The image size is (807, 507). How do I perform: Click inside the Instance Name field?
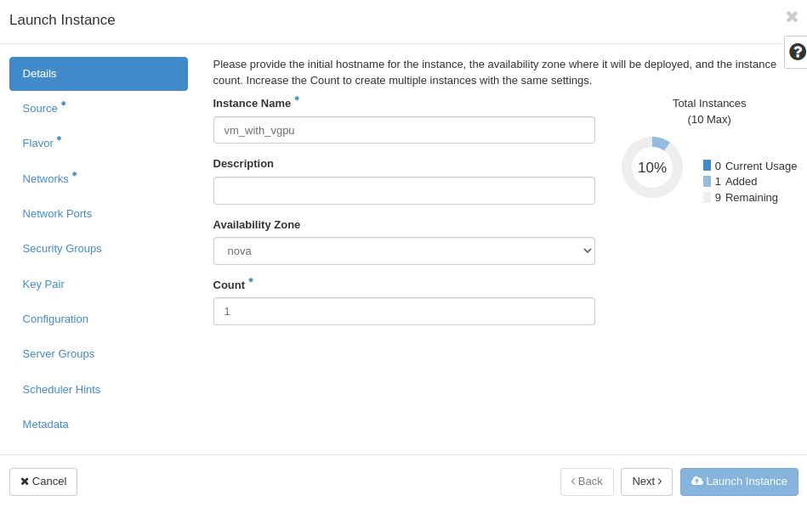click(404, 129)
